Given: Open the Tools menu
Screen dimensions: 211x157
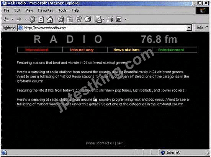Looking at the screenshot, I should tap(62, 10).
